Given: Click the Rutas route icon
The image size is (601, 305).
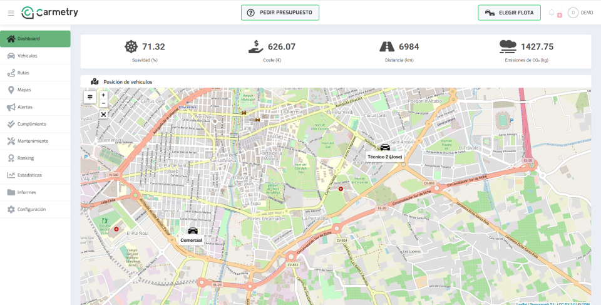Looking at the screenshot, I should click(11, 73).
